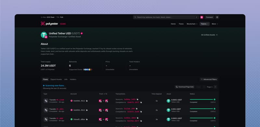Click the destination chain icon in the 0xbad5...d8ba row
Image resolution: width=260 pixels, height=127 pixels.
[x=107, y=120]
